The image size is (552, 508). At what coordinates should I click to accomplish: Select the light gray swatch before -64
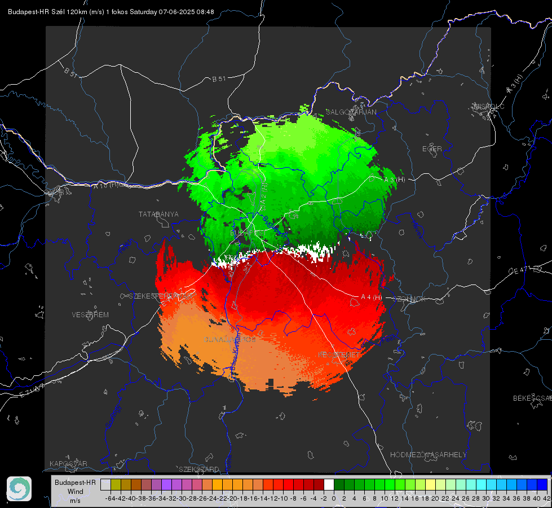click(x=105, y=484)
